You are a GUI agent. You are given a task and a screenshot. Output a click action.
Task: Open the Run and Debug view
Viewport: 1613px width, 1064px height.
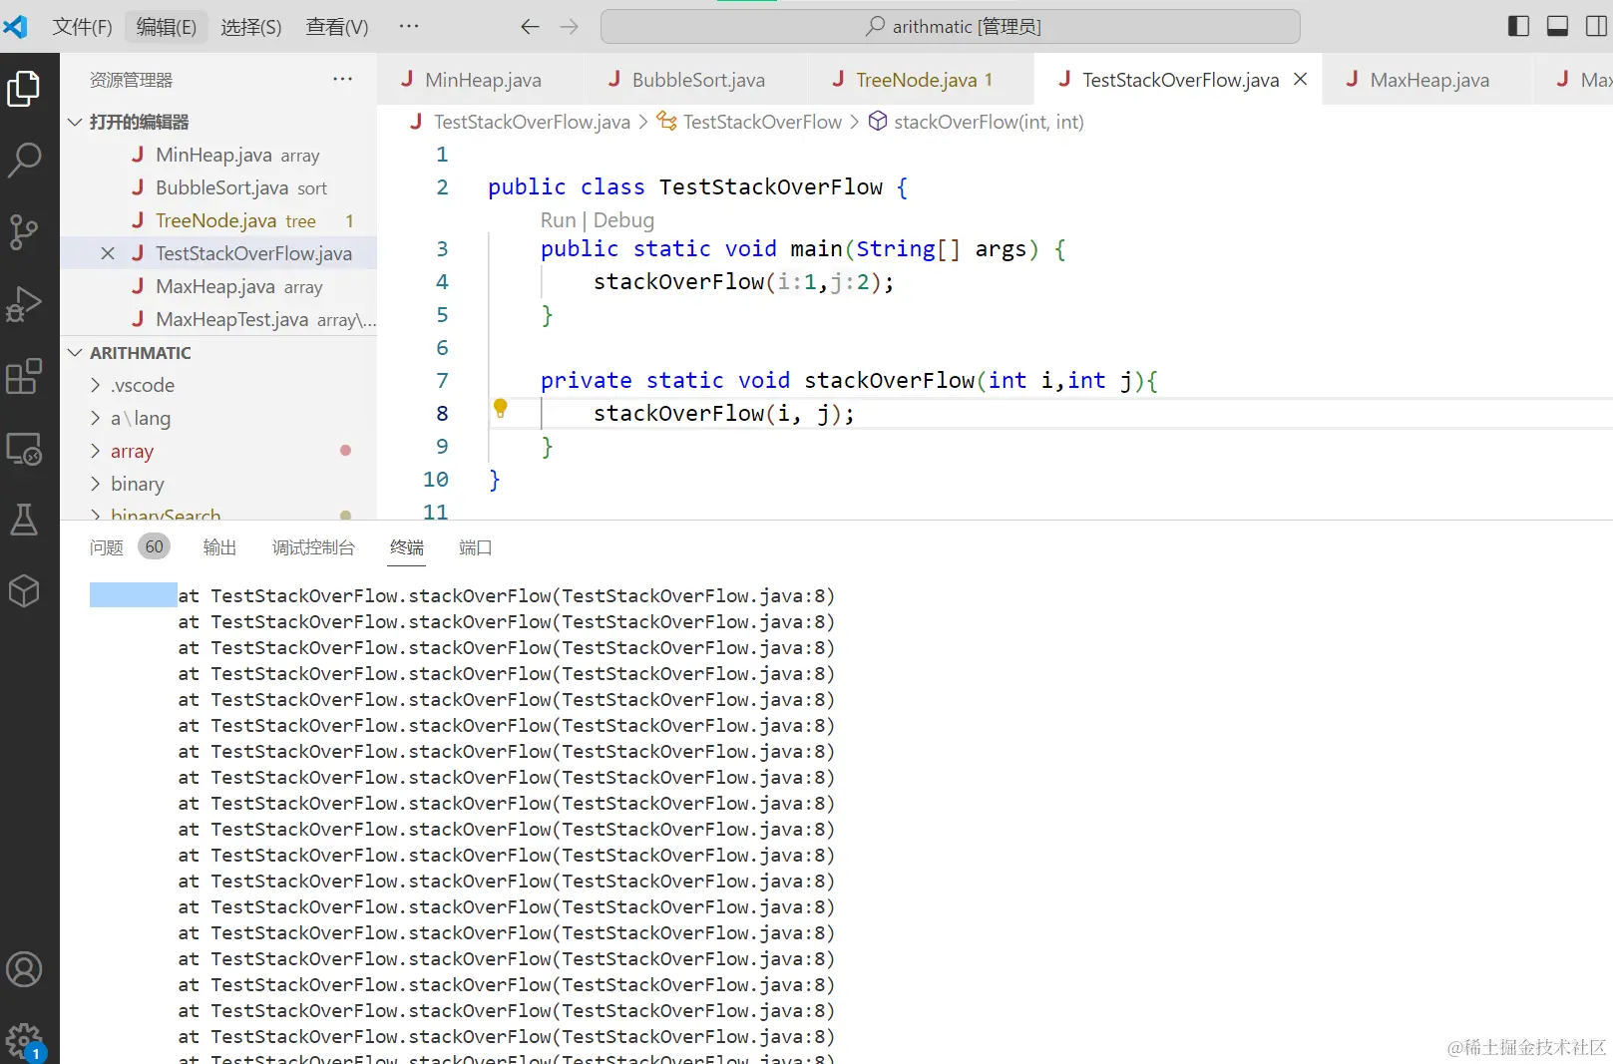[x=24, y=304]
